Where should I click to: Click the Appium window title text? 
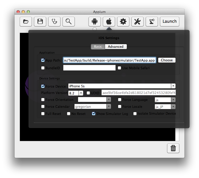[x=99, y=12]
